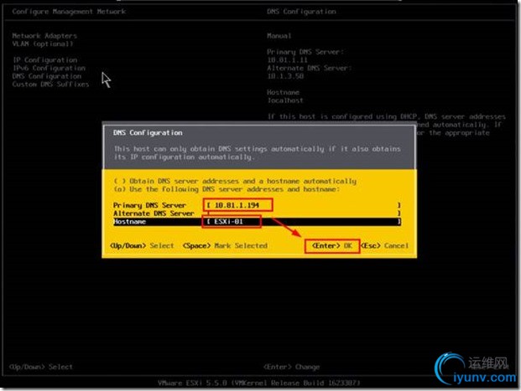Click 'Alternate DNS Server:' label in right pane
This screenshot has width=521, height=391.
point(310,68)
